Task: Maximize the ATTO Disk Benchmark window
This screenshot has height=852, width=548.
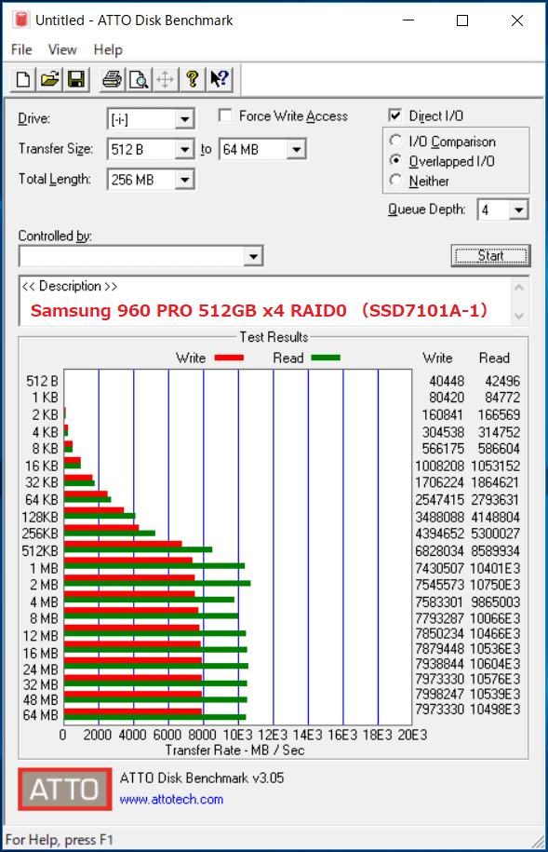Action: coord(462,20)
